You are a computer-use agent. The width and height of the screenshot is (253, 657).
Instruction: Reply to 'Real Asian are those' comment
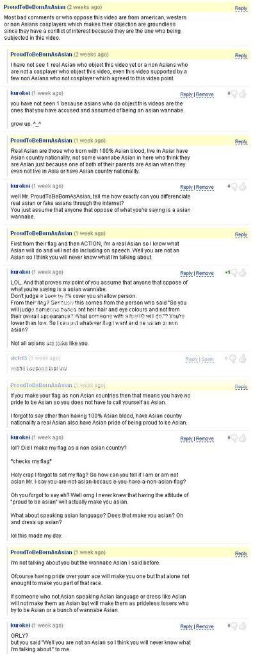(x=241, y=142)
